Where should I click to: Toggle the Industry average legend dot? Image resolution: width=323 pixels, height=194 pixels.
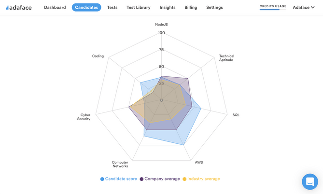coord(184,179)
